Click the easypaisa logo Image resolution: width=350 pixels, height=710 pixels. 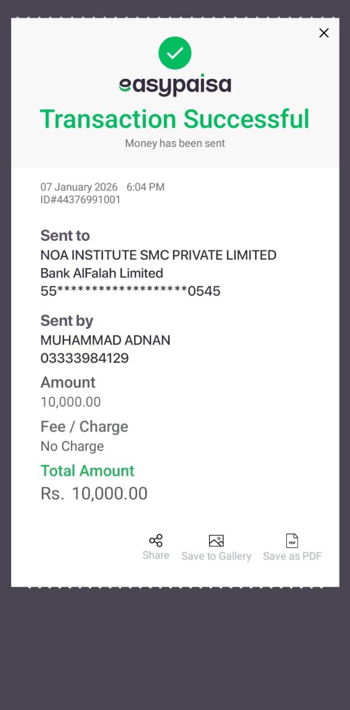point(175,85)
